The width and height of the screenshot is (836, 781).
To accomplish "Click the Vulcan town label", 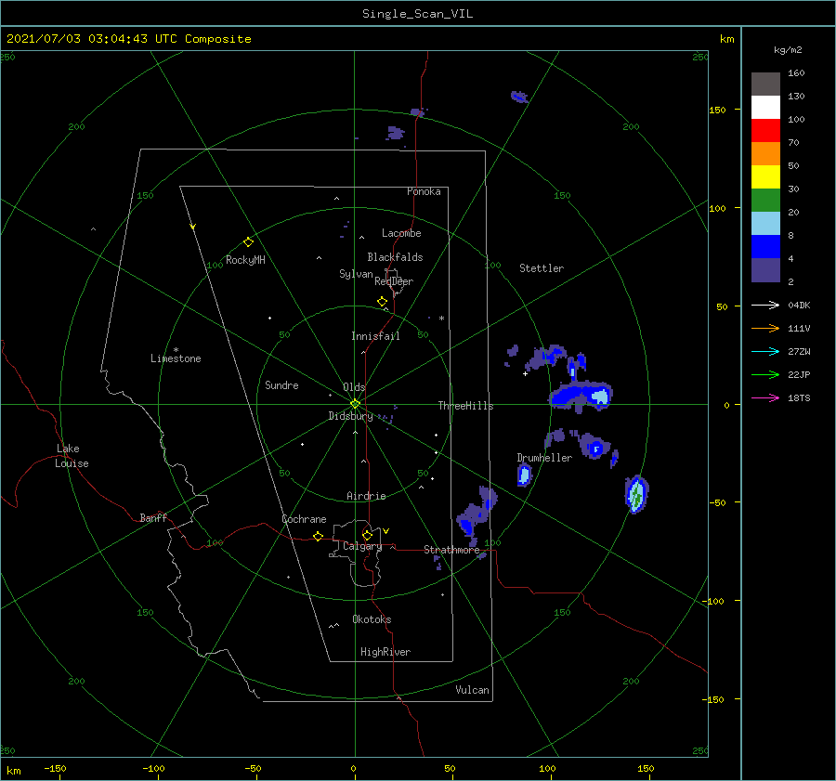I will [x=472, y=690].
